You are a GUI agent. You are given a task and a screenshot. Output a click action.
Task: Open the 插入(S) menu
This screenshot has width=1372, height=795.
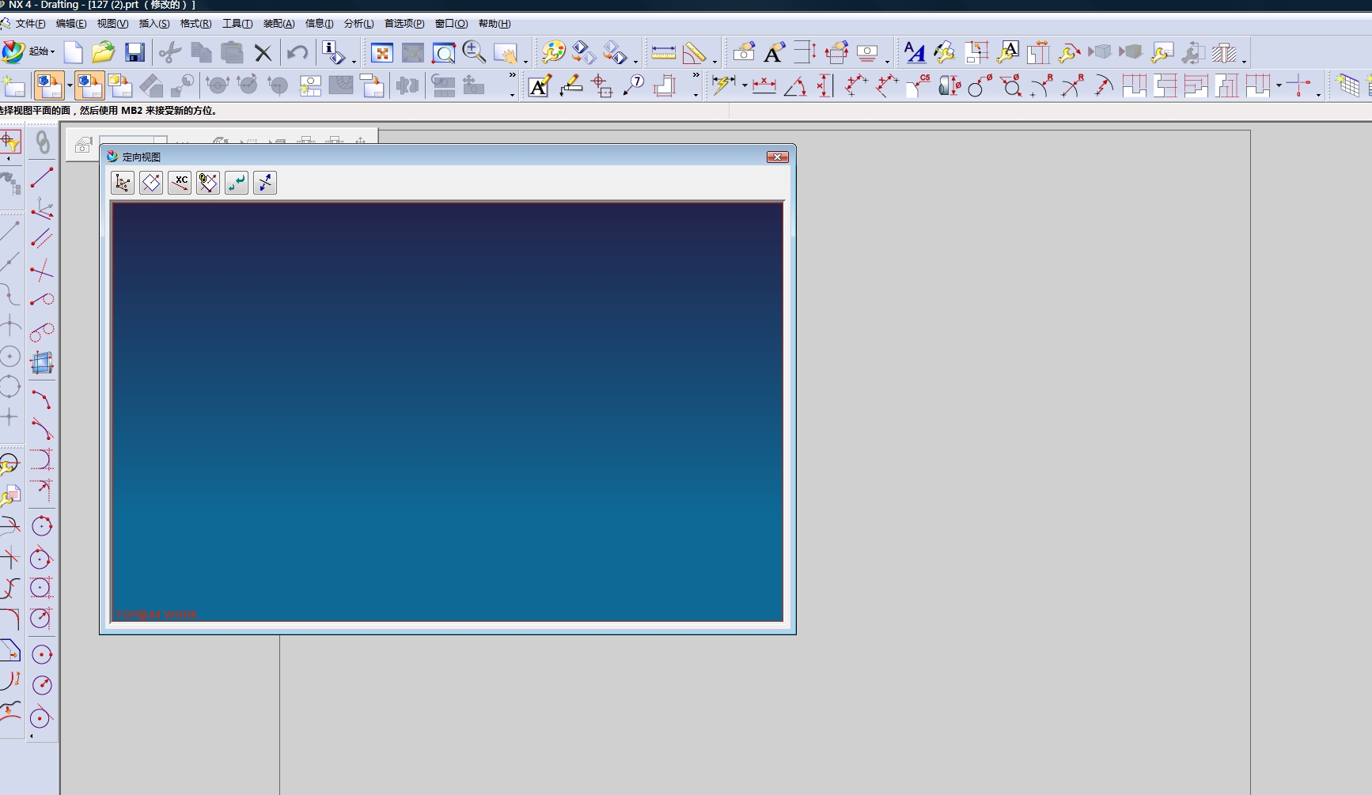pyautogui.click(x=154, y=24)
